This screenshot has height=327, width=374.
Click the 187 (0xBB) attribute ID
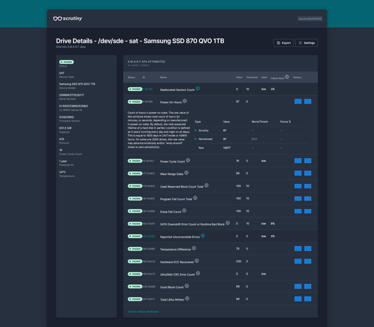(149, 236)
